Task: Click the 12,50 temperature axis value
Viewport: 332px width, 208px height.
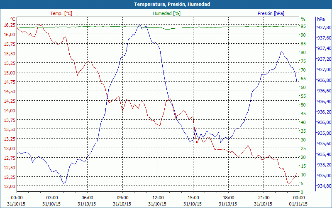Action: 10,167
